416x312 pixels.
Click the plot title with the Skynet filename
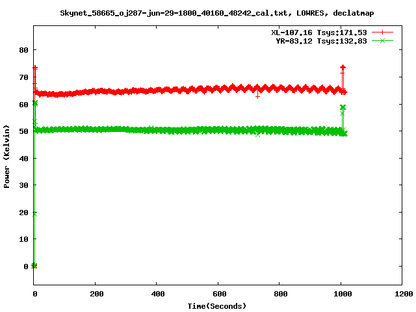click(x=216, y=13)
